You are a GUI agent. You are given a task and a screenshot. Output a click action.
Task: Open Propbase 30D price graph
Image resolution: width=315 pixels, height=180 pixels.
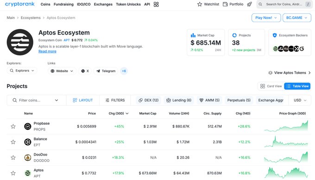click(286, 126)
